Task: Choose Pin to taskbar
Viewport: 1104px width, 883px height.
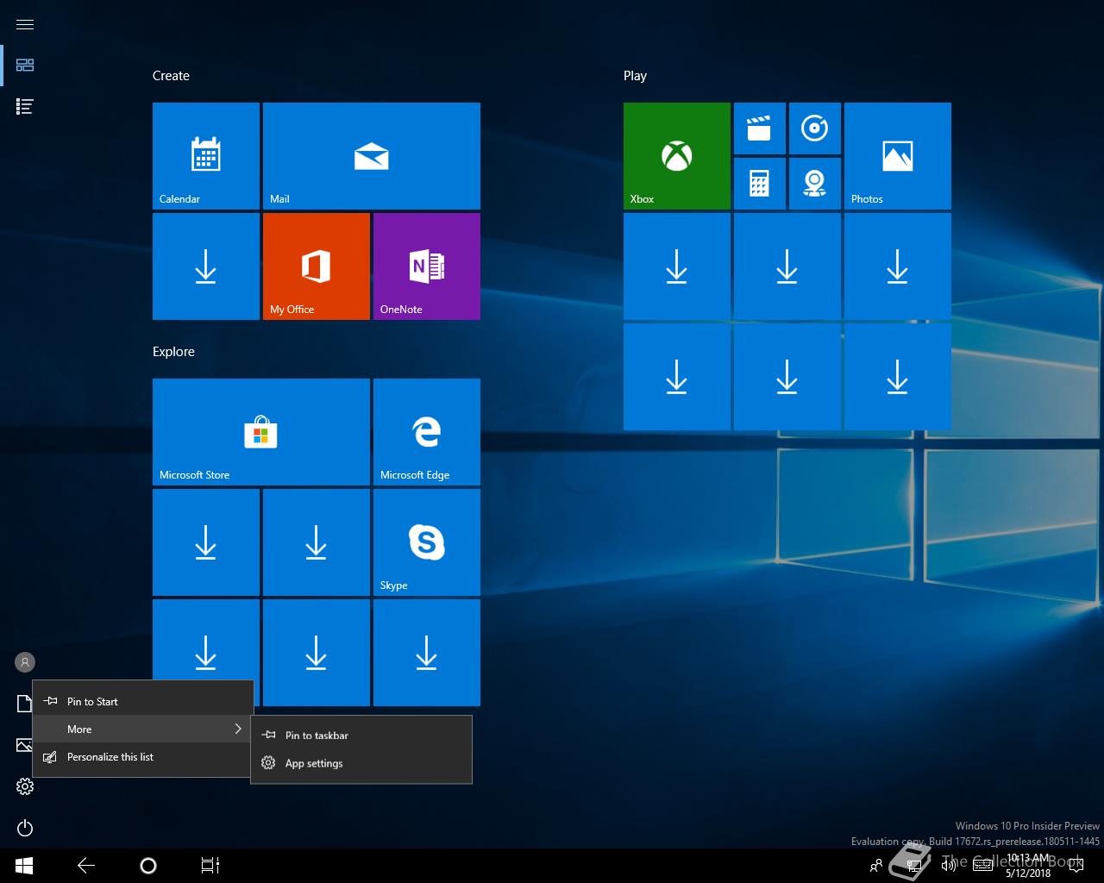Action: pyautogui.click(x=361, y=736)
